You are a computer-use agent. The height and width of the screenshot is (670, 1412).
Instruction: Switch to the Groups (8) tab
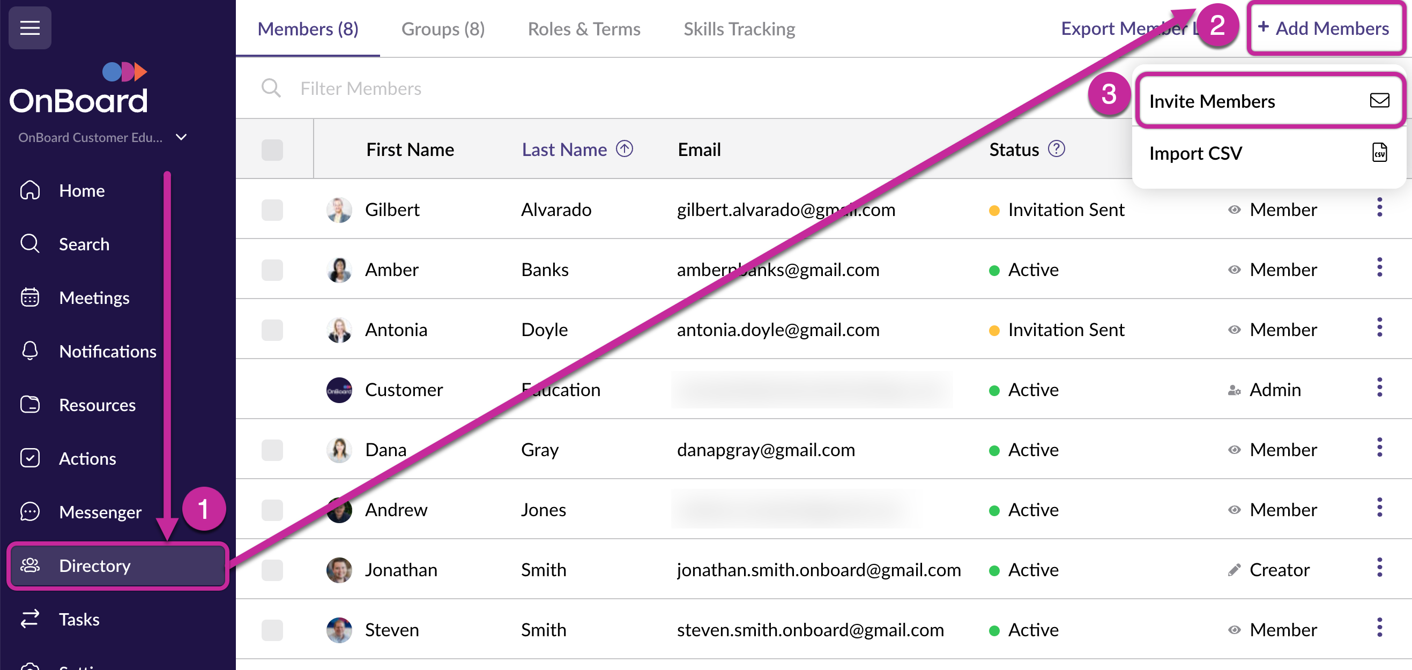click(x=442, y=28)
